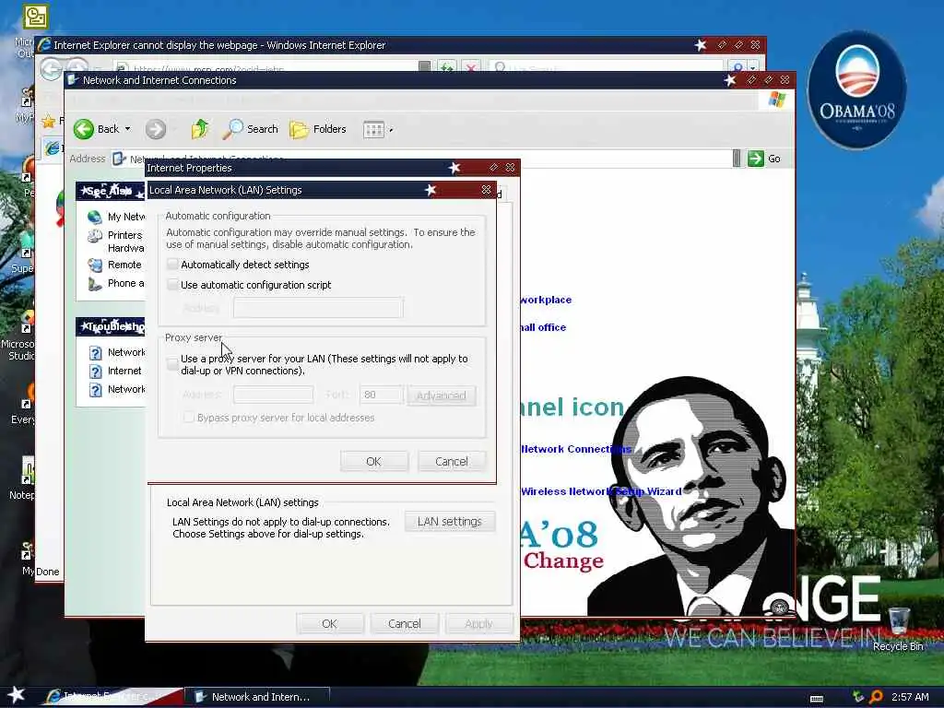This screenshot has height=708, width=944.
Task: Click Cancel in Internet Properties
Action: 405,624
